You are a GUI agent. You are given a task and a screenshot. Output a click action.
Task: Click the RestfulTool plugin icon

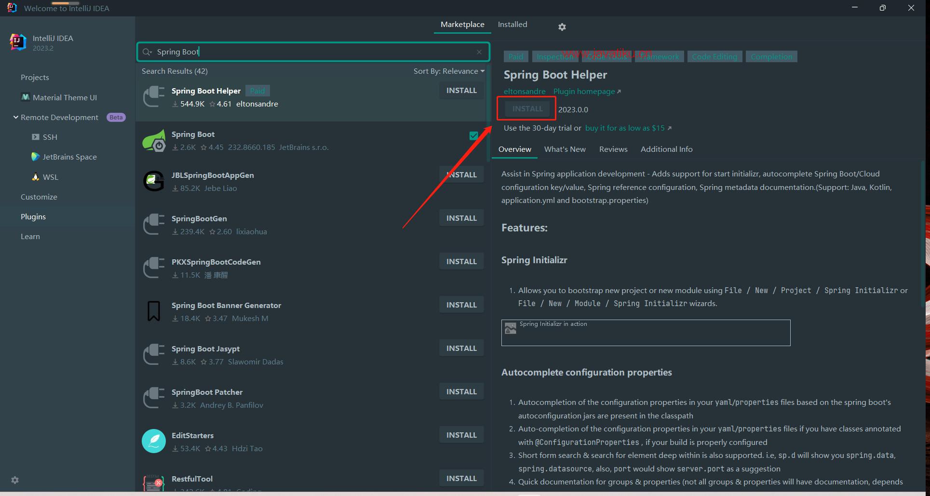(x=154, y=483)
